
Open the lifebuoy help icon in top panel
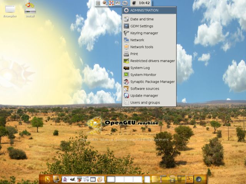pyautogui.click(x=111, y=3)
